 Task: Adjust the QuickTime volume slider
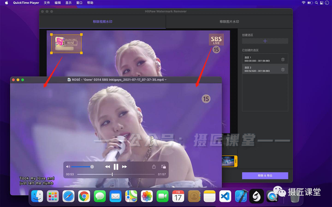tap(82, 167)
